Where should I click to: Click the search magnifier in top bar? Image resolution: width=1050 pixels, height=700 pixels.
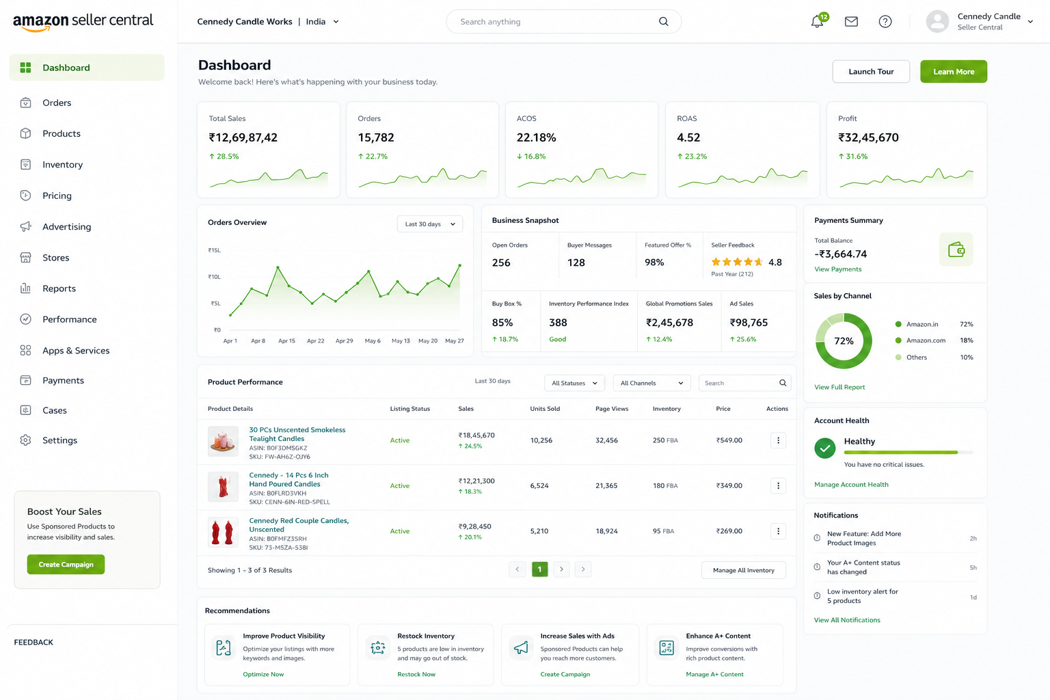(664, 22)
